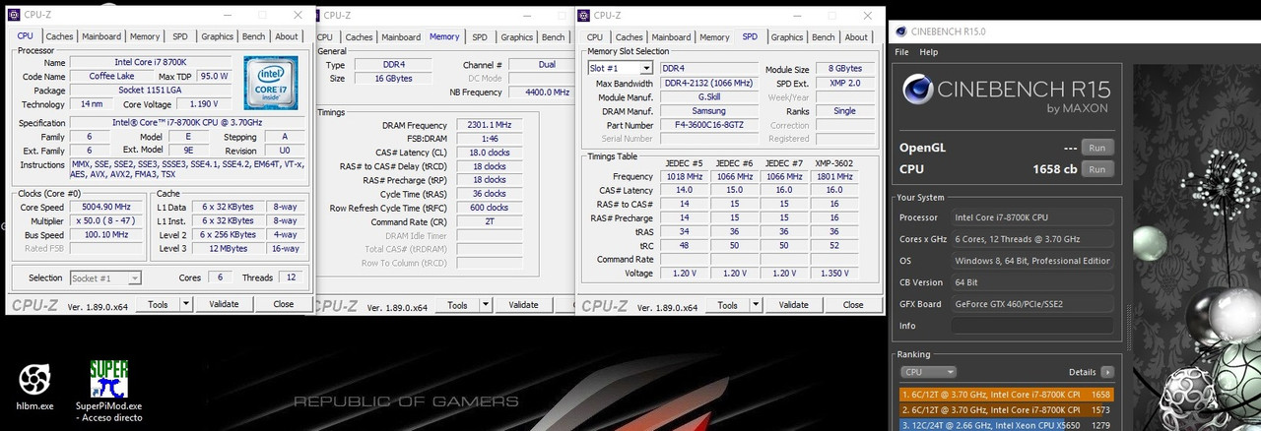Click the GeForce GTX 460/PCIe/SSE2 field
Image resolution: width=1261 pixels, height=431 pixels.
click(1032, 304)
